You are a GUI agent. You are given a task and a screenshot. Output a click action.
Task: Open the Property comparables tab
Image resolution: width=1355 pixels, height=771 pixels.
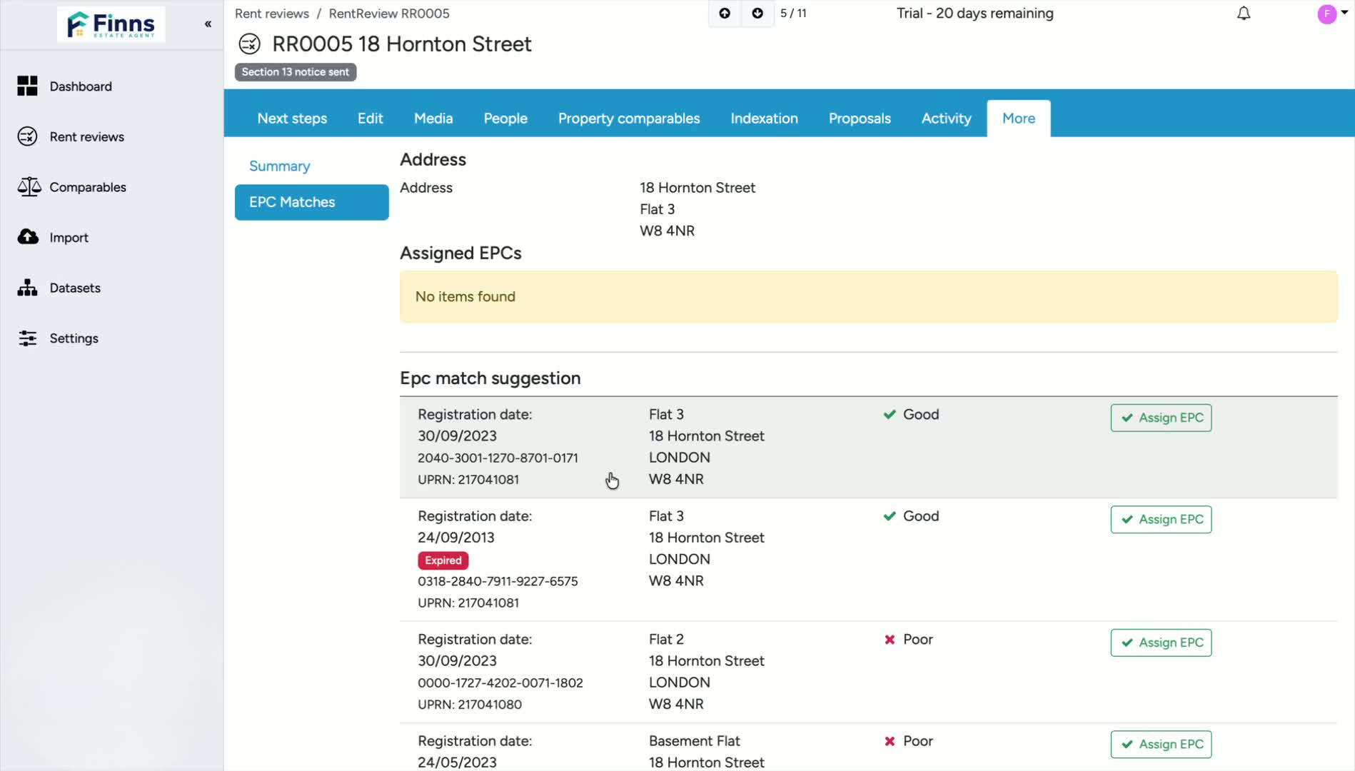click(x=629, y=119)
